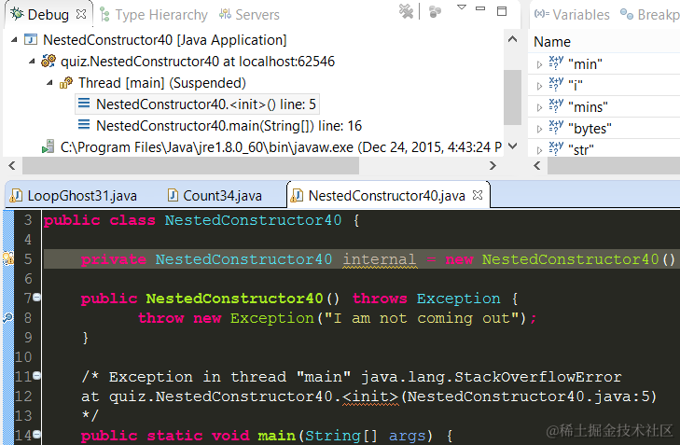680x445 pixels.
Task: Click the Variables panel's scroll left arrow
Action: 537,165
